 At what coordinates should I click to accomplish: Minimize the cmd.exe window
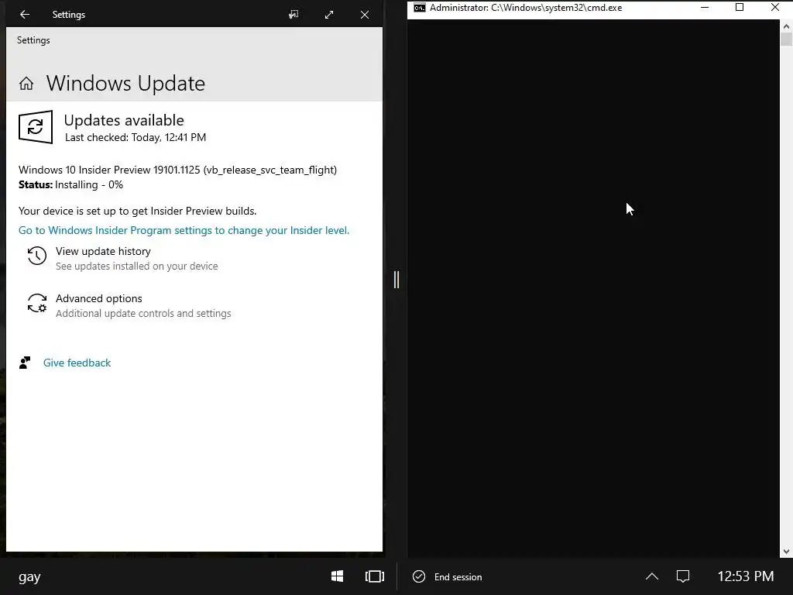point(705,8)
